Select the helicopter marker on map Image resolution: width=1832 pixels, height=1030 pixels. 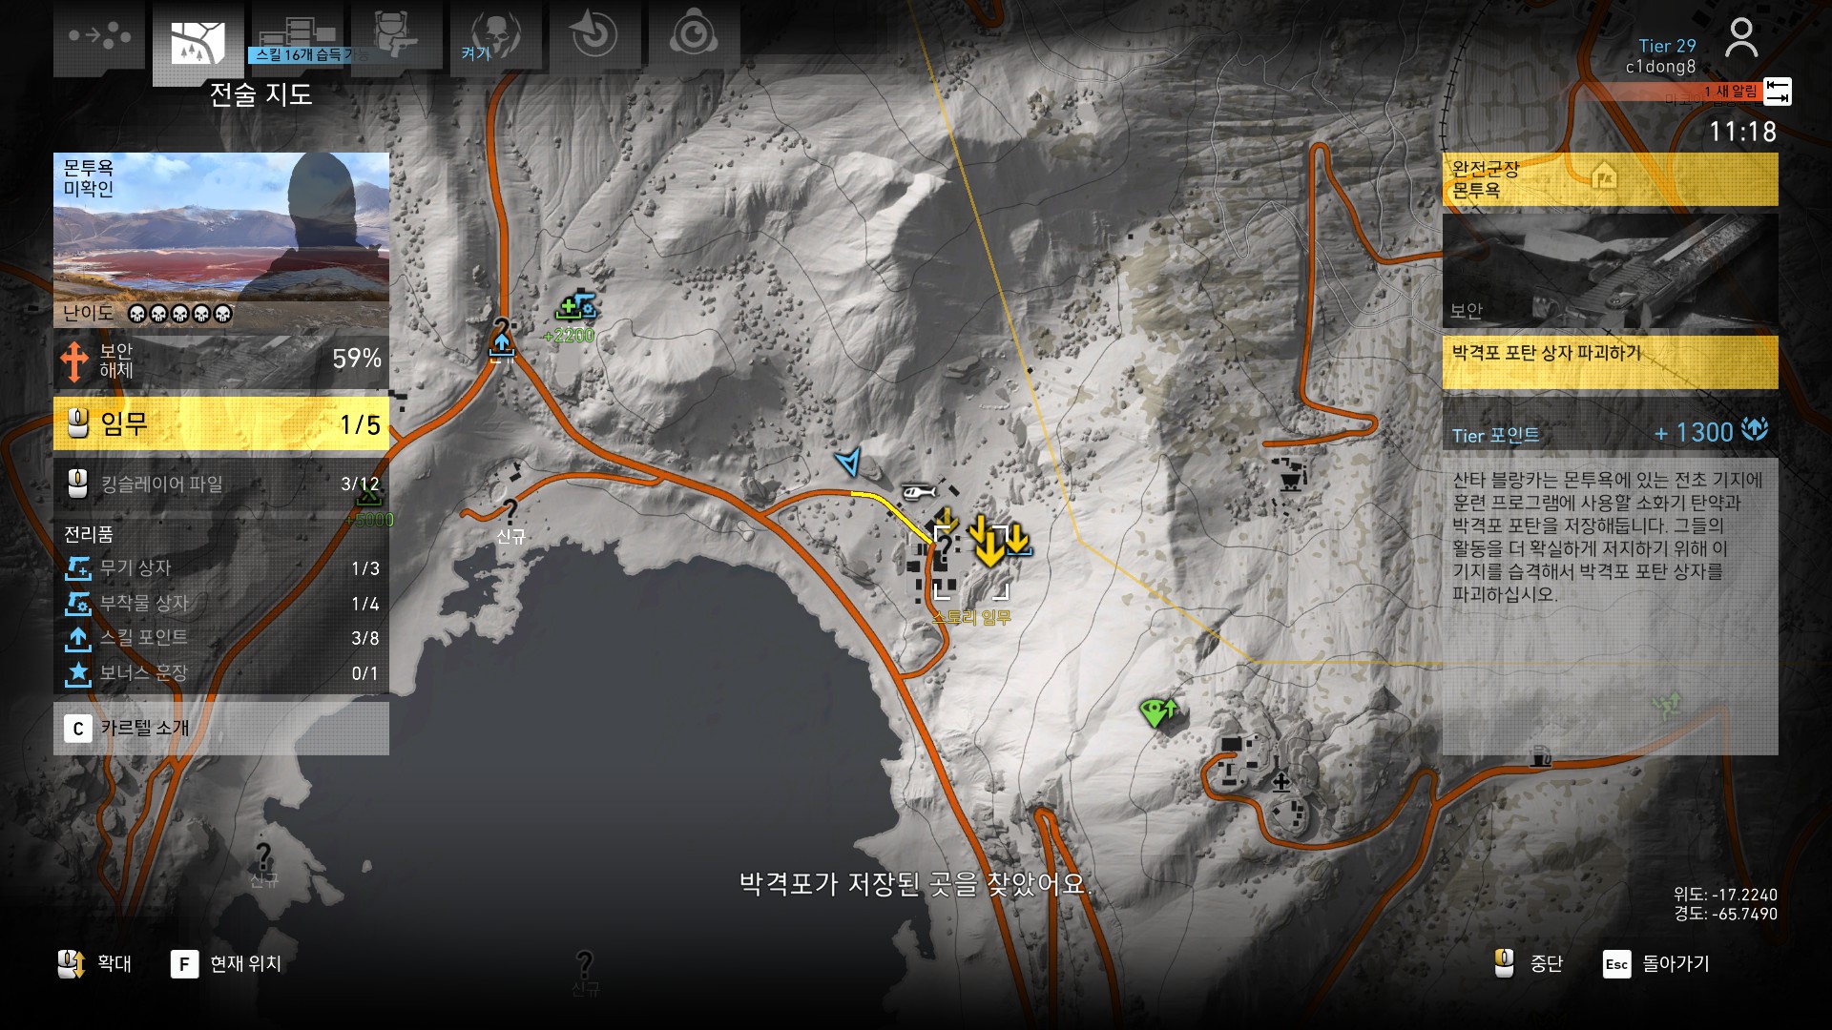[x=918, y=492]
